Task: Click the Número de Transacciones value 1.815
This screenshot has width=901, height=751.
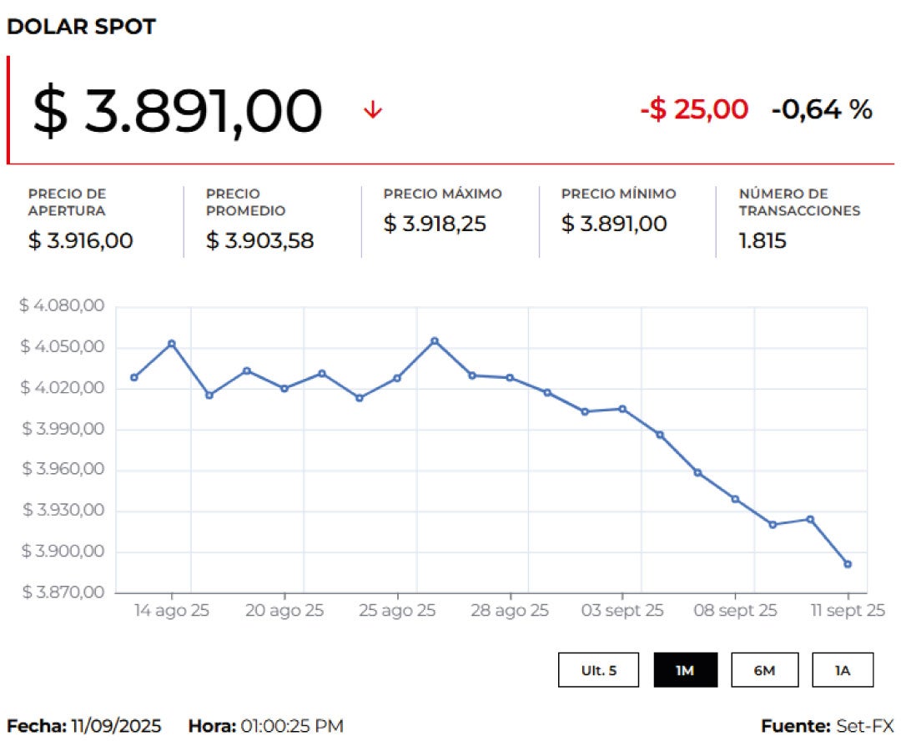Action: click(x=763, y=241)
